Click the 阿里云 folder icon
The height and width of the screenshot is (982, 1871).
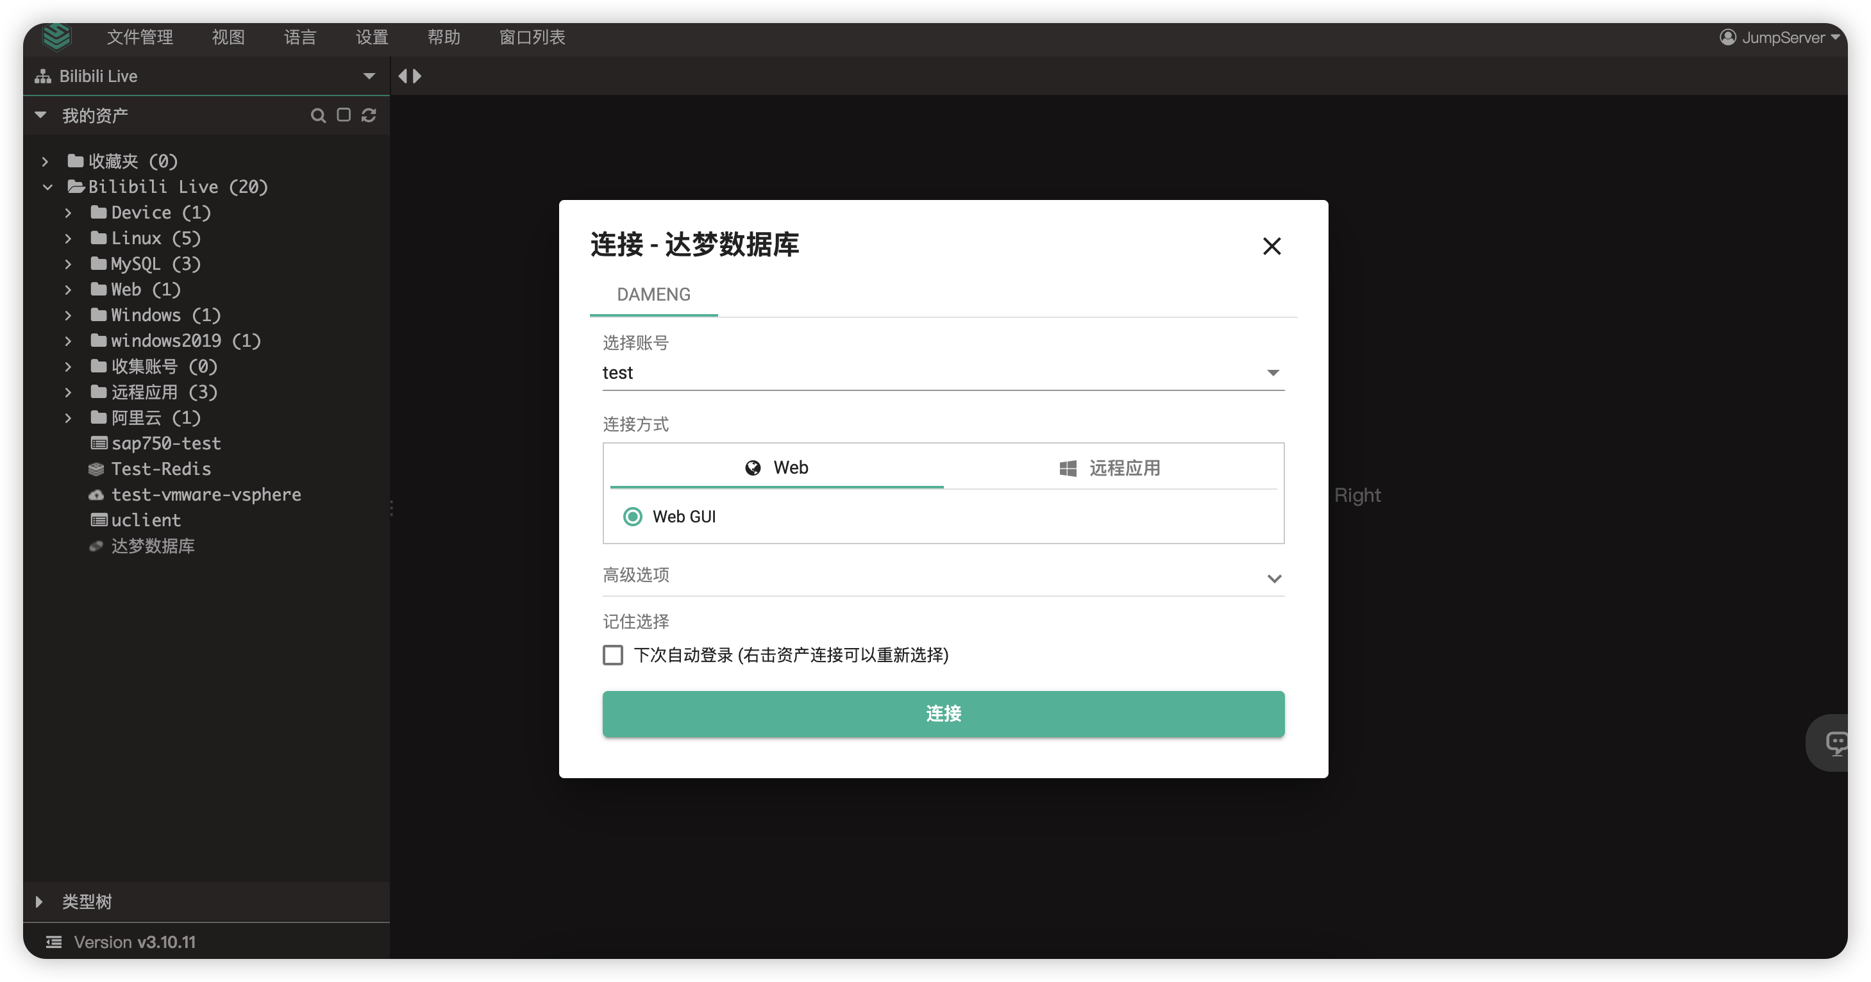click(99, 417)
